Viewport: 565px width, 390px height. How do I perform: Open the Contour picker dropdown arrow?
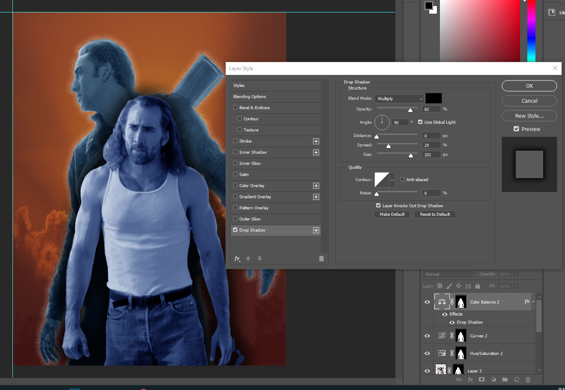pos(392,180)
